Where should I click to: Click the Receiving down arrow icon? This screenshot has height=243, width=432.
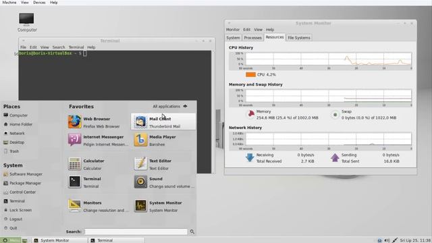coord(250,157)
